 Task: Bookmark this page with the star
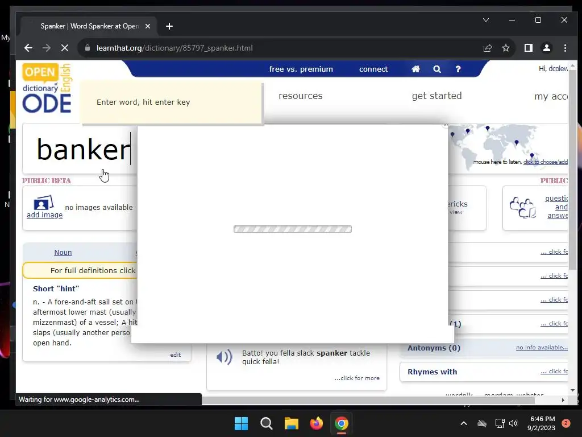point(505,48)
